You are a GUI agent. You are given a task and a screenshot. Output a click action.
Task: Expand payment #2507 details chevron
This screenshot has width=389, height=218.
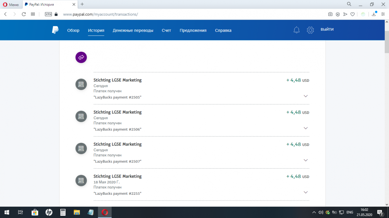point(305,160)
